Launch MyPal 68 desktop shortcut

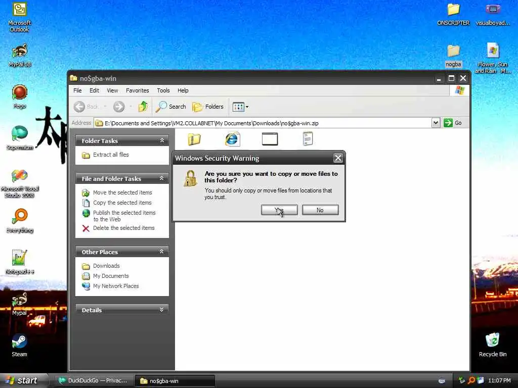[x=20, y=55]
